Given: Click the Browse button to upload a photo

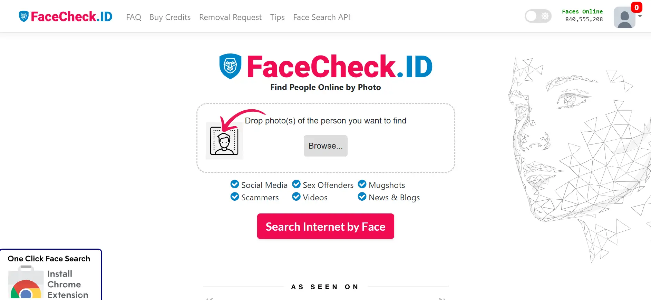Looking at the screenshot, I should coord(325,146).
